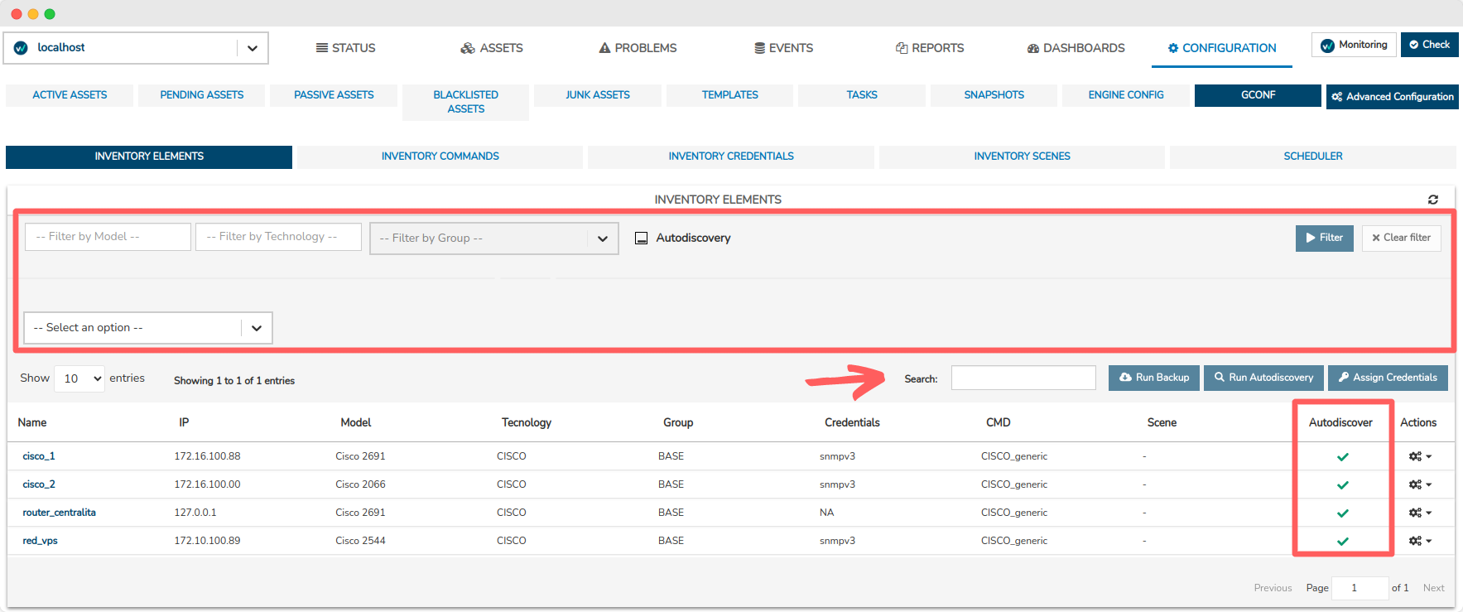Open the CONFIGURATION menu
The height and width of the screenshot is (612, 1463).
1222,48
